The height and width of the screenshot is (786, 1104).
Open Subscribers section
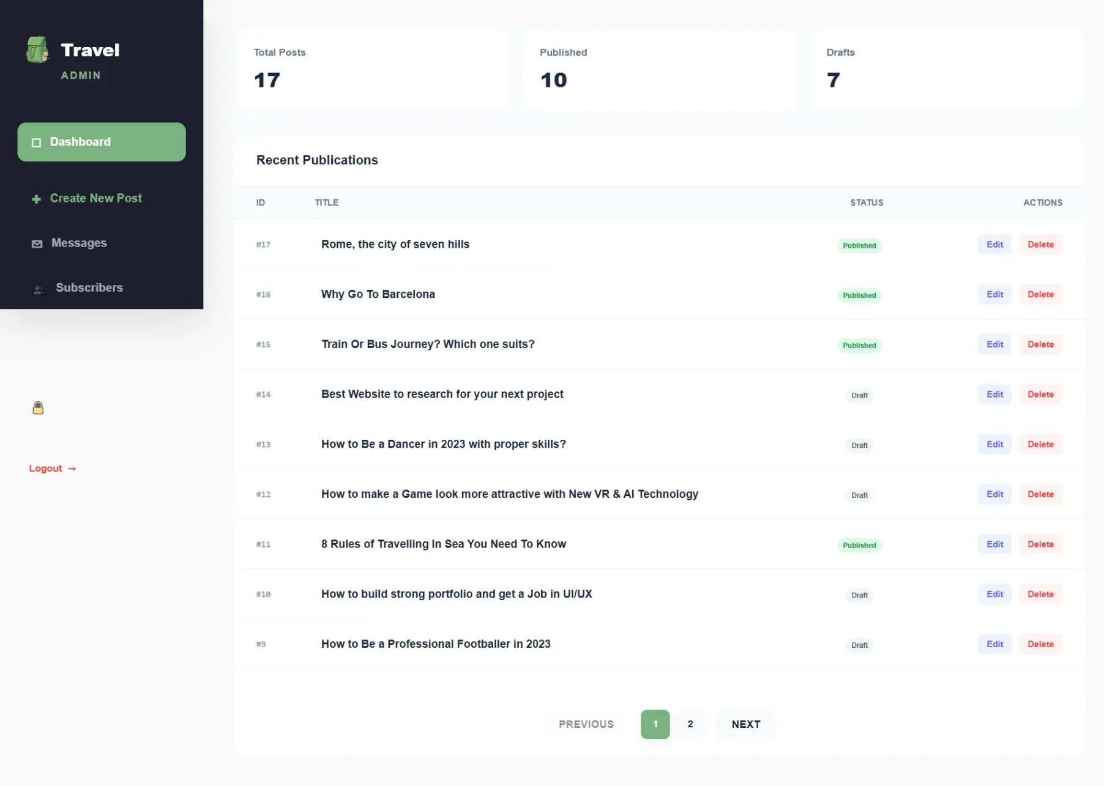pos(102,287)
